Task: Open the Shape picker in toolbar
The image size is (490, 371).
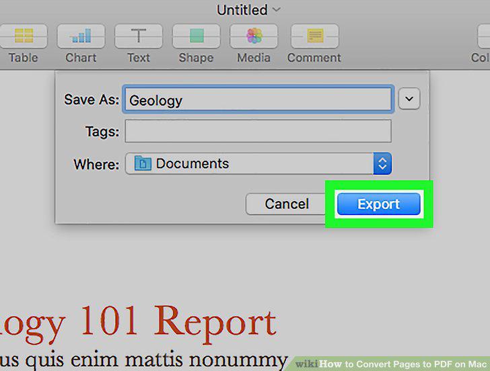Action: point(196,36)
